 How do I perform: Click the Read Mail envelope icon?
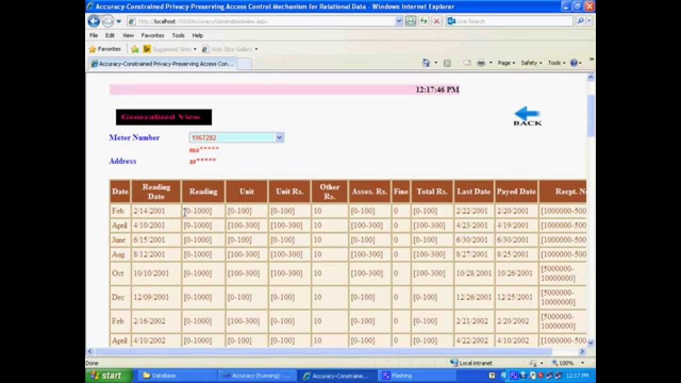click(467, 63)
